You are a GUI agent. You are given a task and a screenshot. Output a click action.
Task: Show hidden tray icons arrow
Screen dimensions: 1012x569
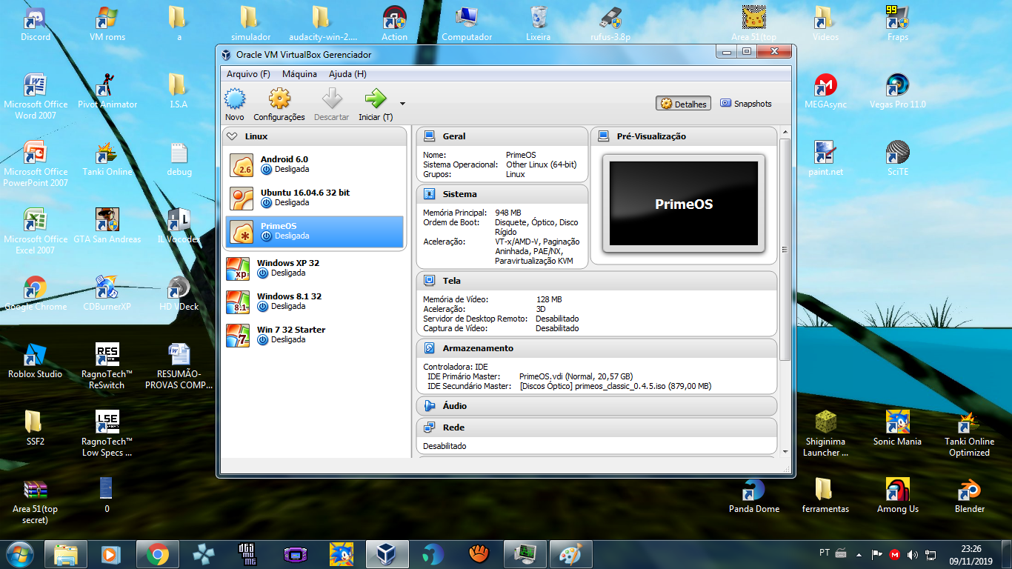click(x=859, y=554)
